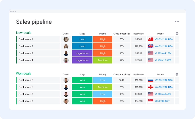Click the Deal name 5 item cell

click(26, 80)
